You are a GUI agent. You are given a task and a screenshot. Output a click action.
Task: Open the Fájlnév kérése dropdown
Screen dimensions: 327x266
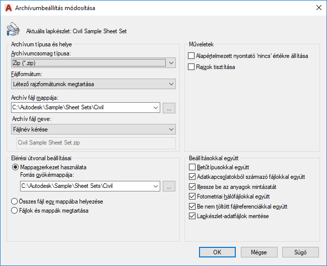(x=93, y=129)
